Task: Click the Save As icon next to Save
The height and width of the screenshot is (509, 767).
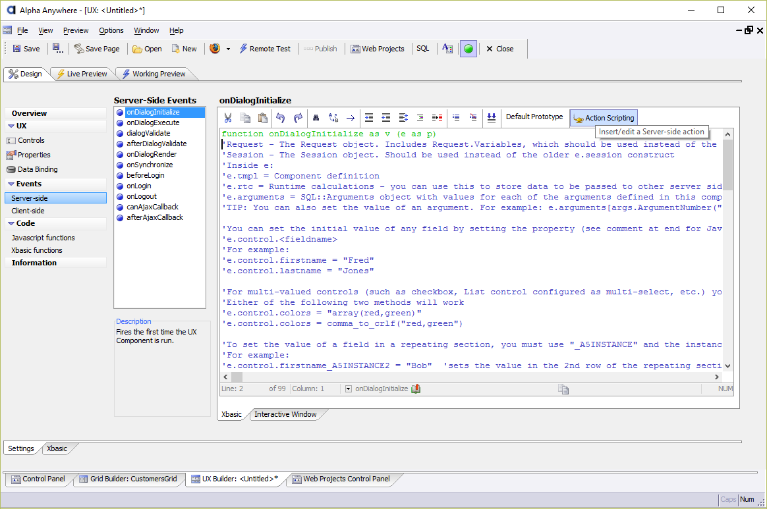Action: point(58,49)
